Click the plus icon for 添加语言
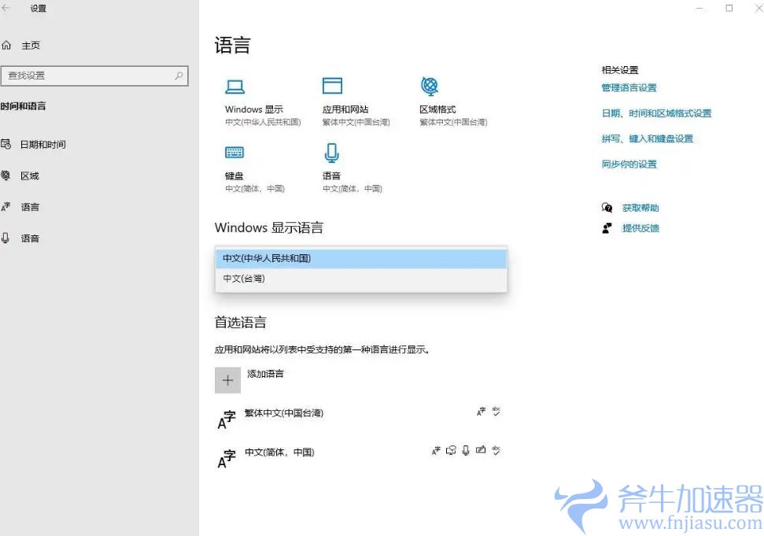Viewport: 764px width, 536px height. click(227, 380)
